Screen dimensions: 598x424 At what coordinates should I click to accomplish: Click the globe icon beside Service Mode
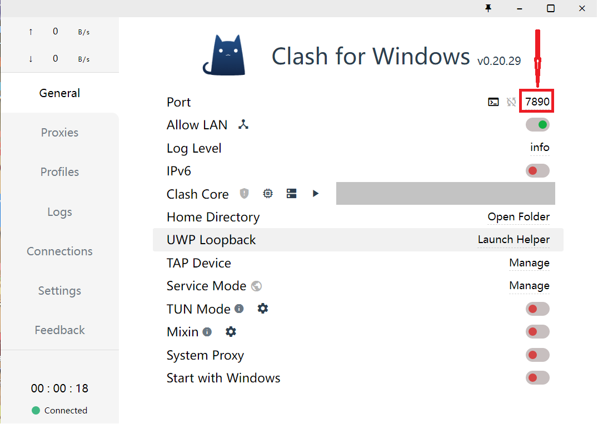tap(257, 286)
